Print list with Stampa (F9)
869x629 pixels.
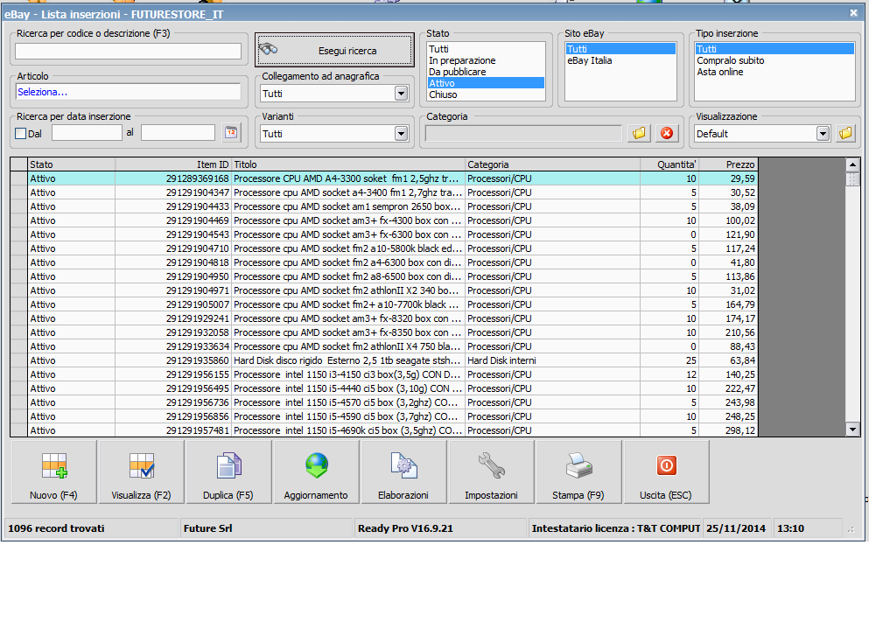tap(578, 472)
